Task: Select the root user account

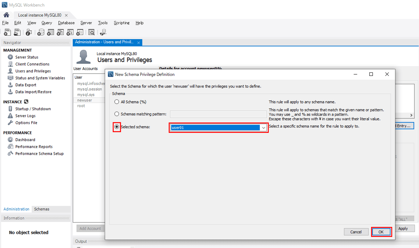Action: point(81,106)
